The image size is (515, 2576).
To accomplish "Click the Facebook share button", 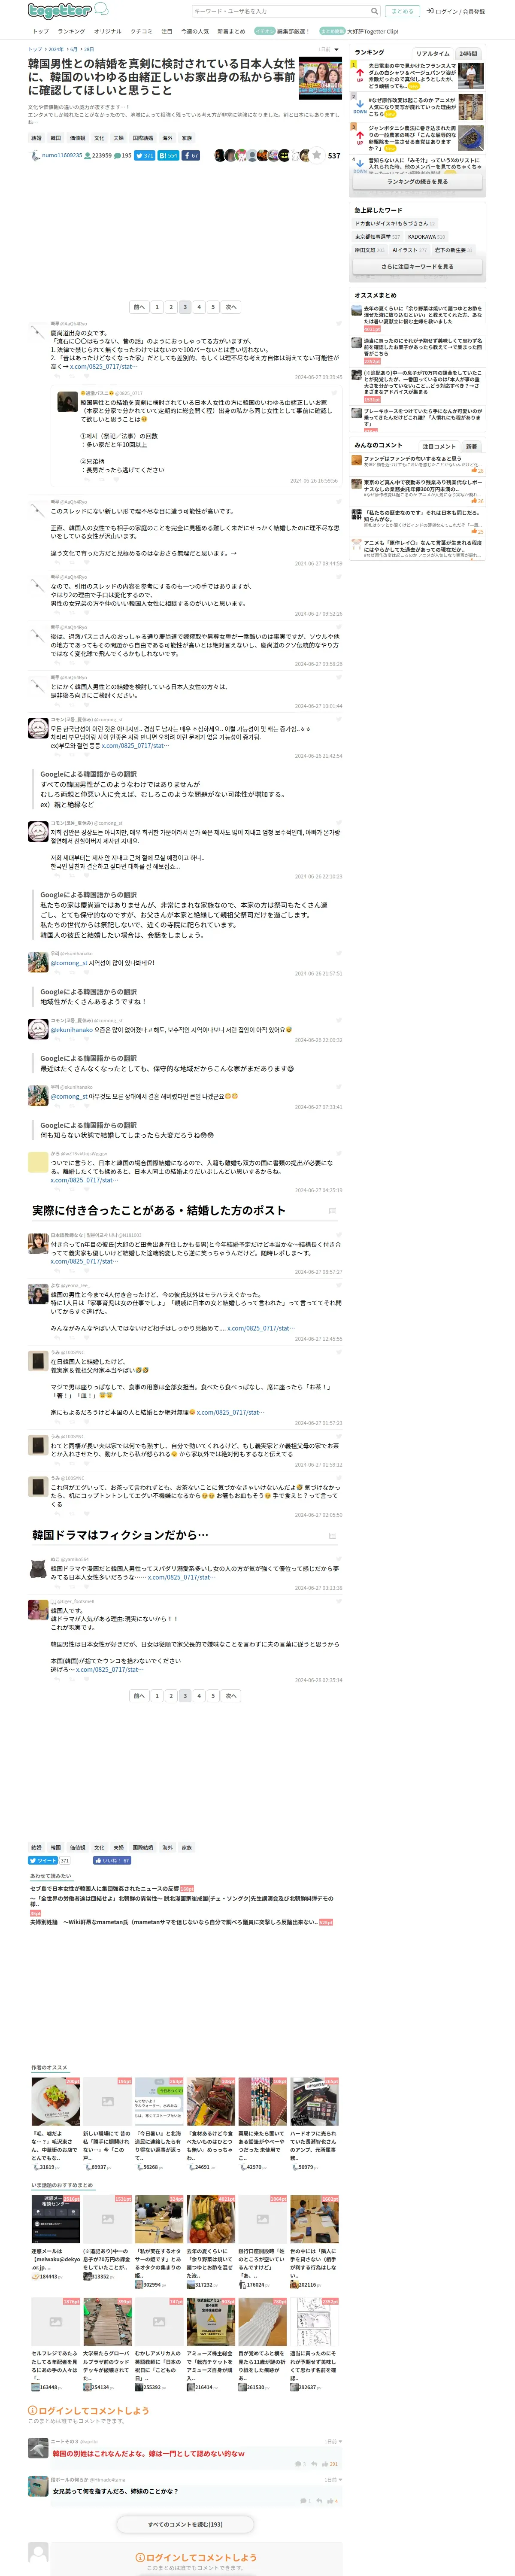I will pyautogui.click(x=191, y=156).
